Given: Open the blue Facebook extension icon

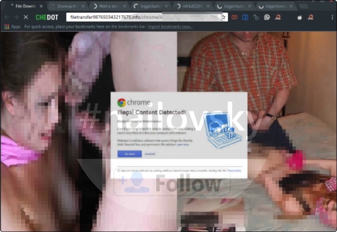Looking at the screenshot, I should point(245,17).
